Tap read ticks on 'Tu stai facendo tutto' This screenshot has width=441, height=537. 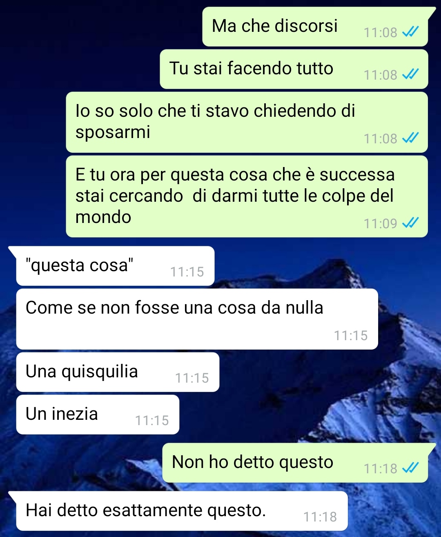tap(410, 74)
